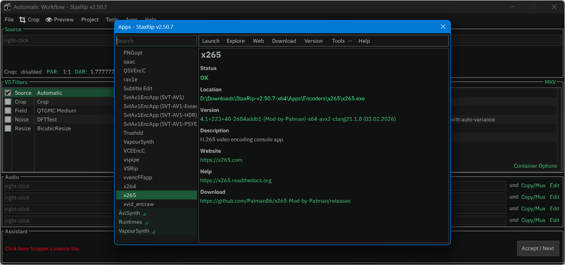Enable the Crop filter checkbox

point(8,102)
